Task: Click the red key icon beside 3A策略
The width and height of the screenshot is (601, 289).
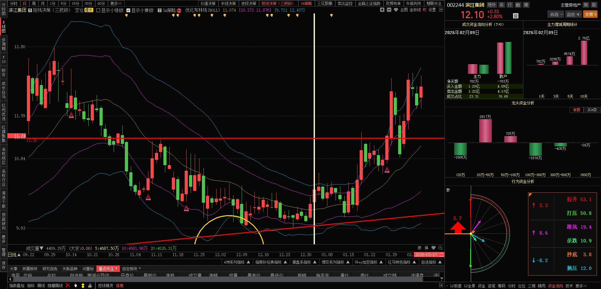Action: click(x=179, y=10)
